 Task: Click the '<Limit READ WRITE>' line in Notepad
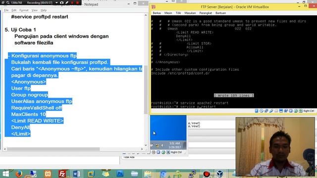pyautogui.click(x=38, y=121)
